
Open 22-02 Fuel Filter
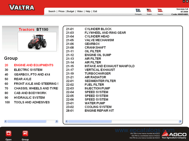coord(85,85)
